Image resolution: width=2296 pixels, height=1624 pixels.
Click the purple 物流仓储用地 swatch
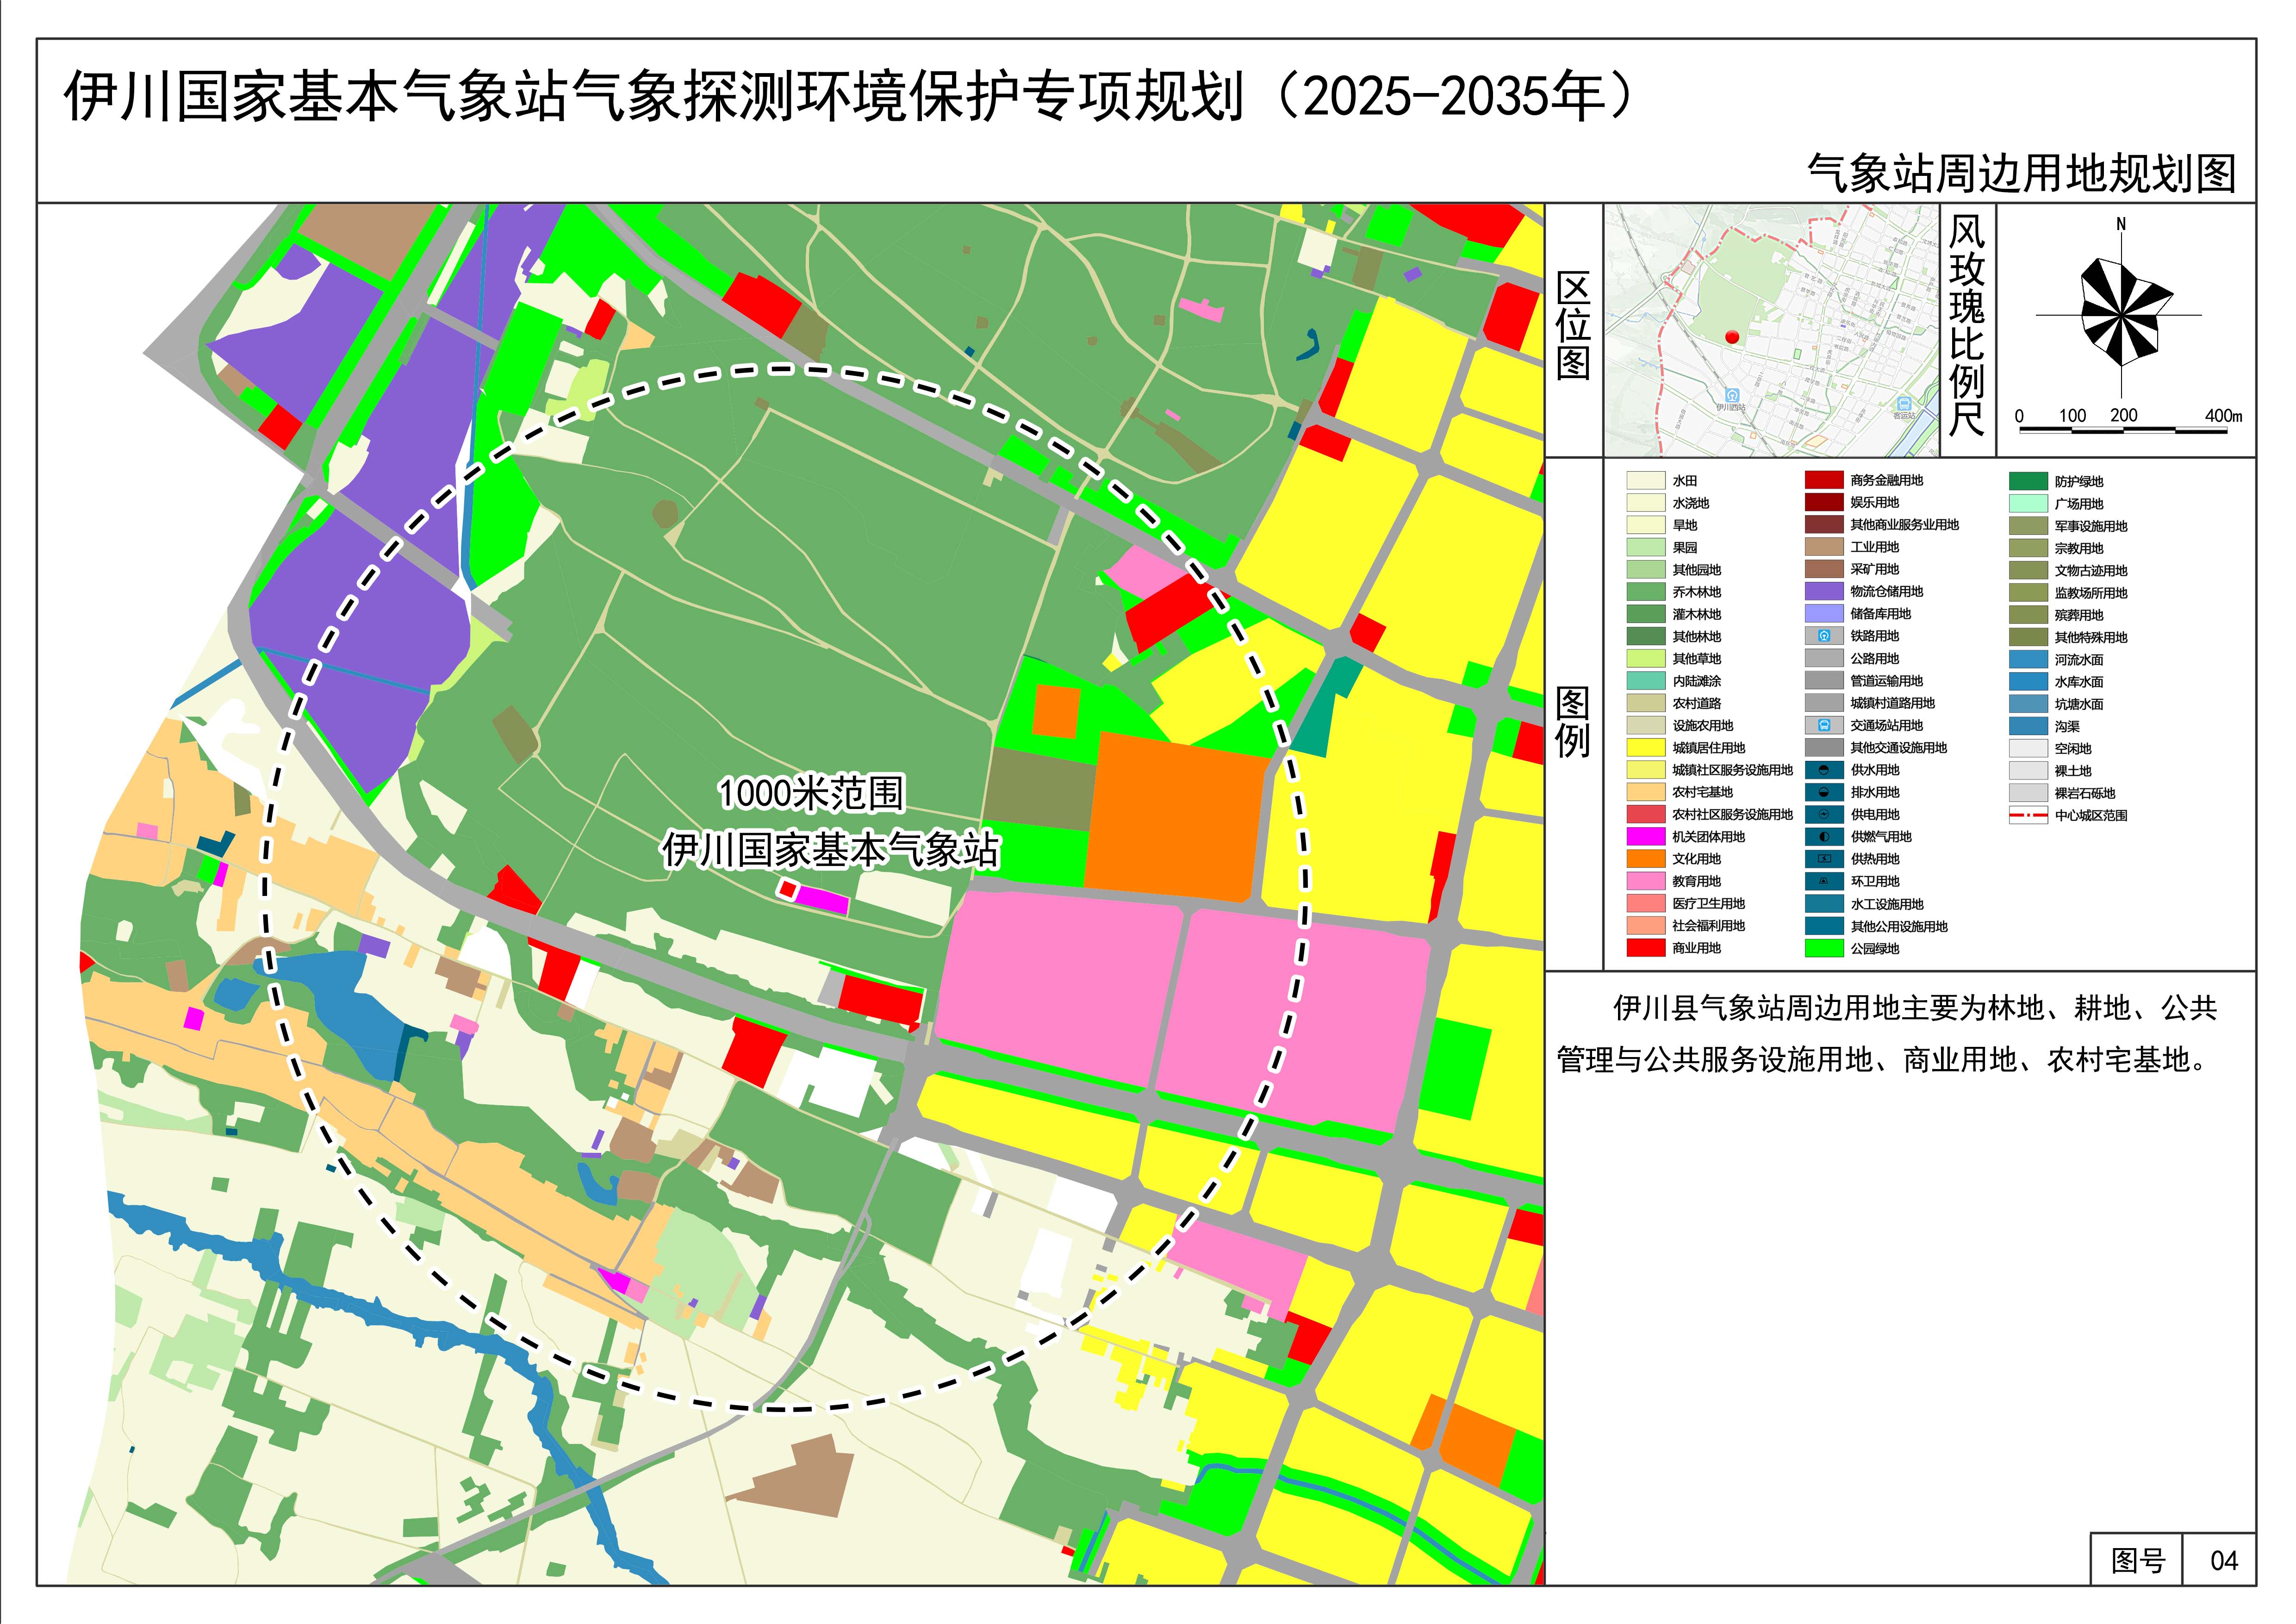pos(1824,592)
